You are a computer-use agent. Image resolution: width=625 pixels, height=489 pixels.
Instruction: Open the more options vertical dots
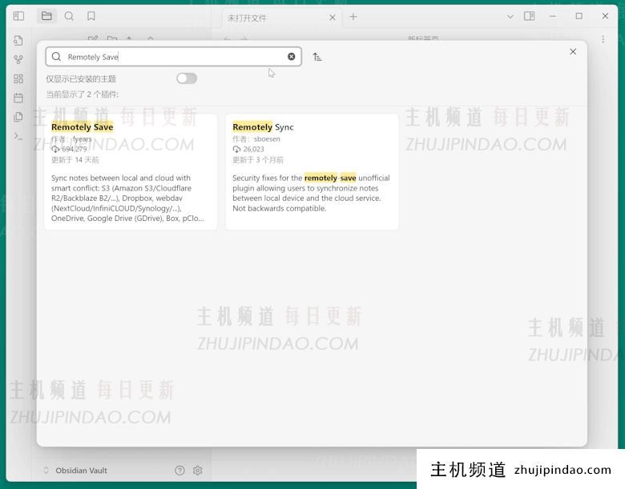click(603, 39)
